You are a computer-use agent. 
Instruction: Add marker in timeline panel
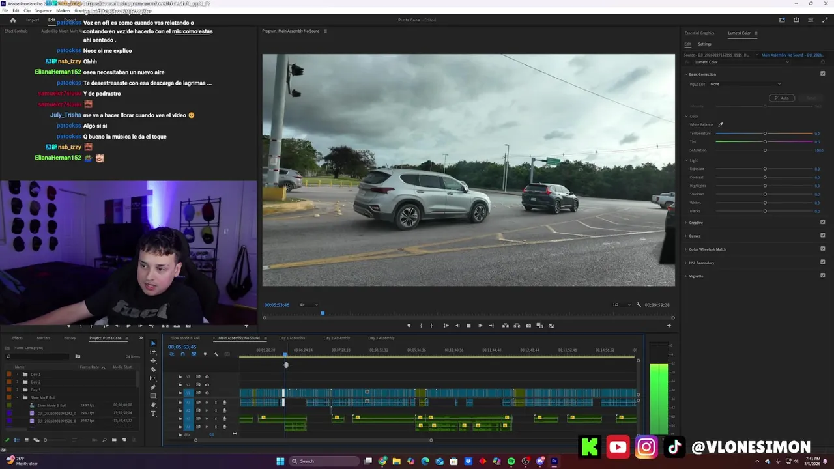205,354
